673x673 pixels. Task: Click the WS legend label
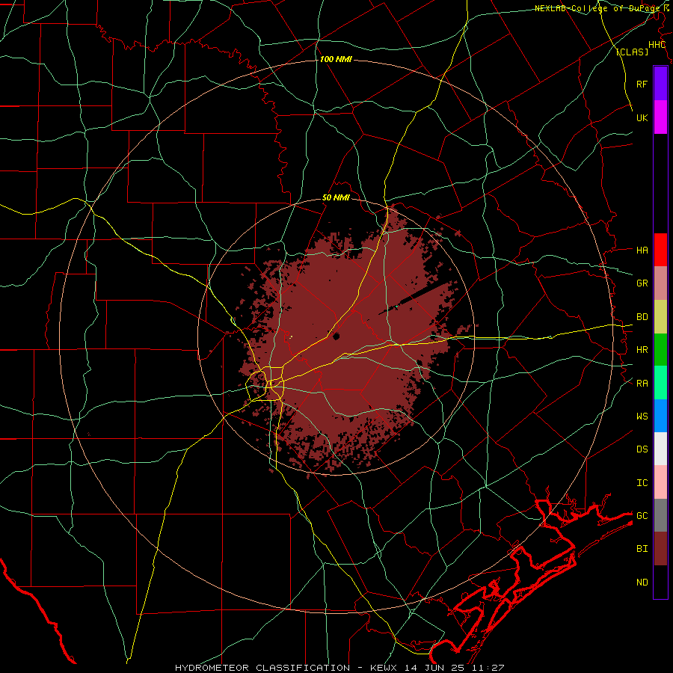tap(642, 417)
